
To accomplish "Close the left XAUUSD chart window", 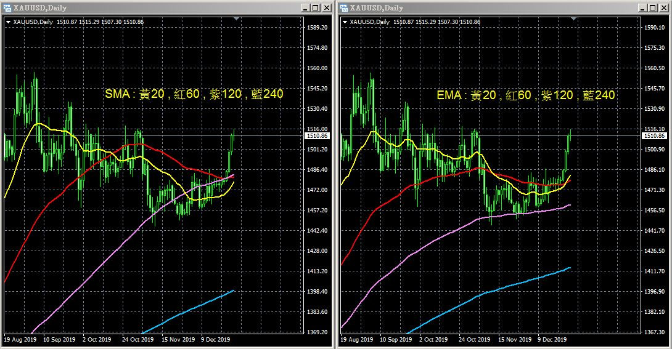I will click(326, 8).
